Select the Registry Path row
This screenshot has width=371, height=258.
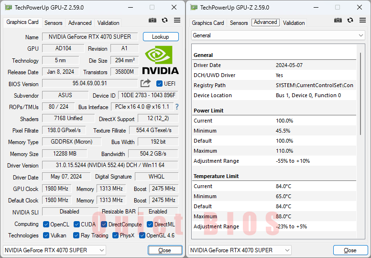[274, 85]
